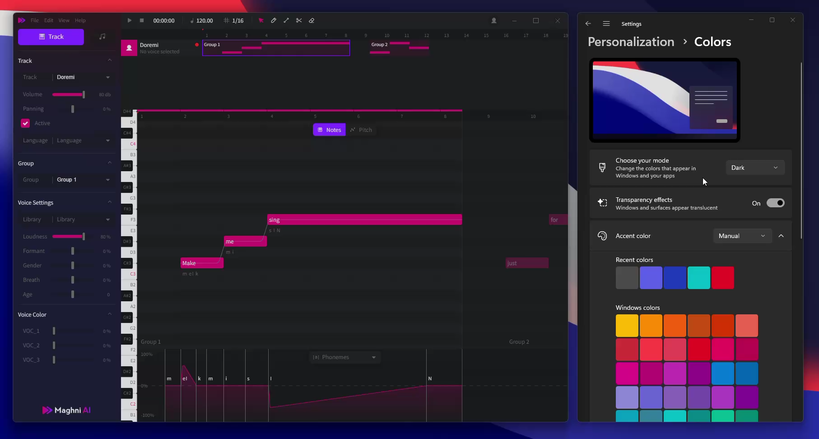Select the 'me' note in piano roll
The width and height of the screenshot is (819, 439).
tap(245, 241)
